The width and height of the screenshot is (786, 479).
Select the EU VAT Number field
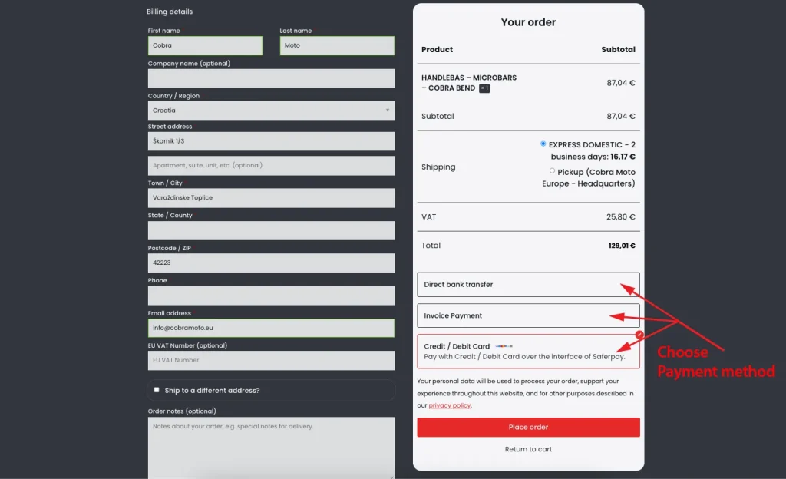[271, 359]
